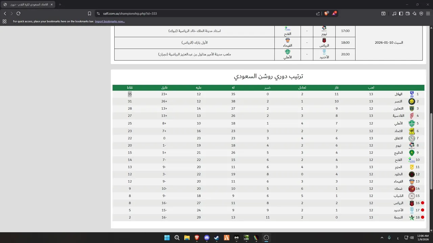Click the القادسية club logo in standings
433x243 pixels.
point(412,116)
